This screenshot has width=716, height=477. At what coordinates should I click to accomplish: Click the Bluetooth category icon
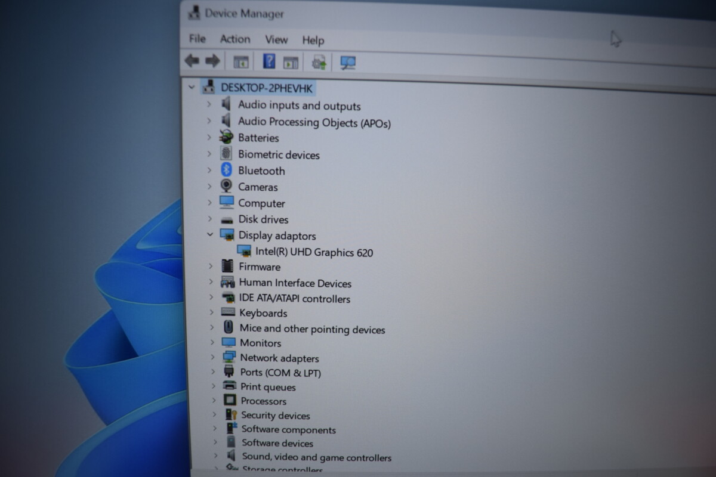pyautogui.click(x=226, y=169)
